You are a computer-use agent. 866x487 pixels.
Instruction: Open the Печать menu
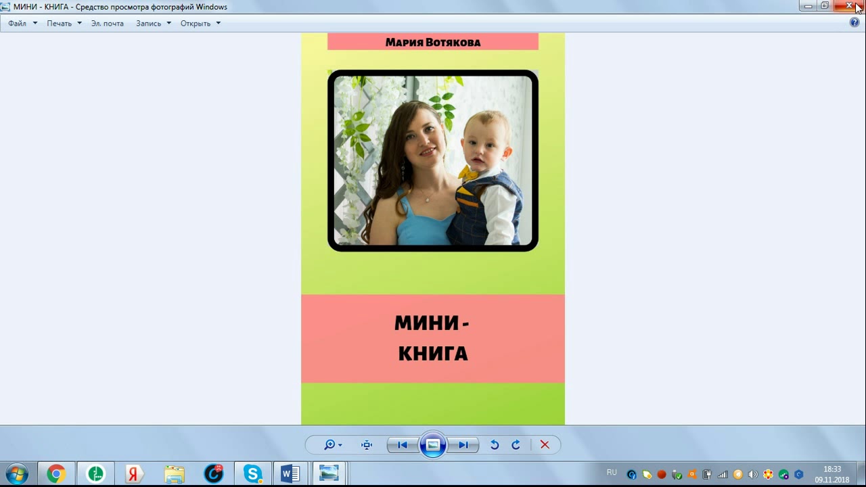(64, 23)
